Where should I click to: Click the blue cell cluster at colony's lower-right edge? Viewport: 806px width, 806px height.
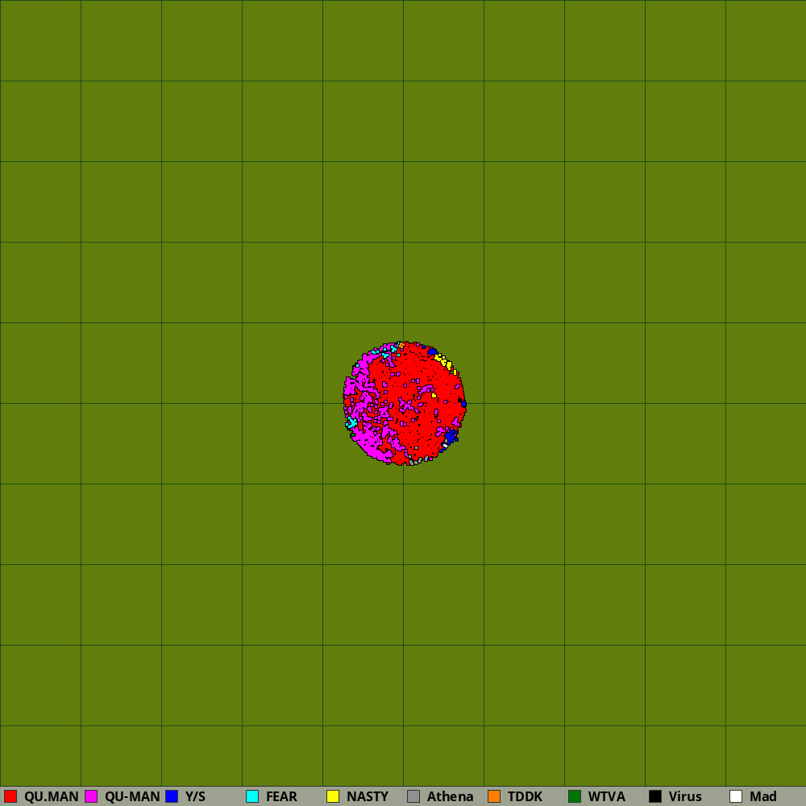450,436
